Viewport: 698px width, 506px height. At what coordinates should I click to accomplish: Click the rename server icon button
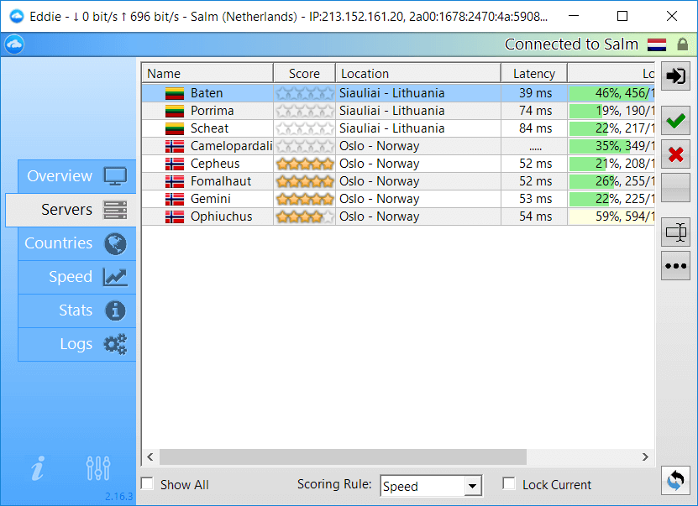pos(675,232)
